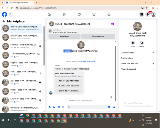
Task: Open Chrome's three-dot menu
Action: 157,8
